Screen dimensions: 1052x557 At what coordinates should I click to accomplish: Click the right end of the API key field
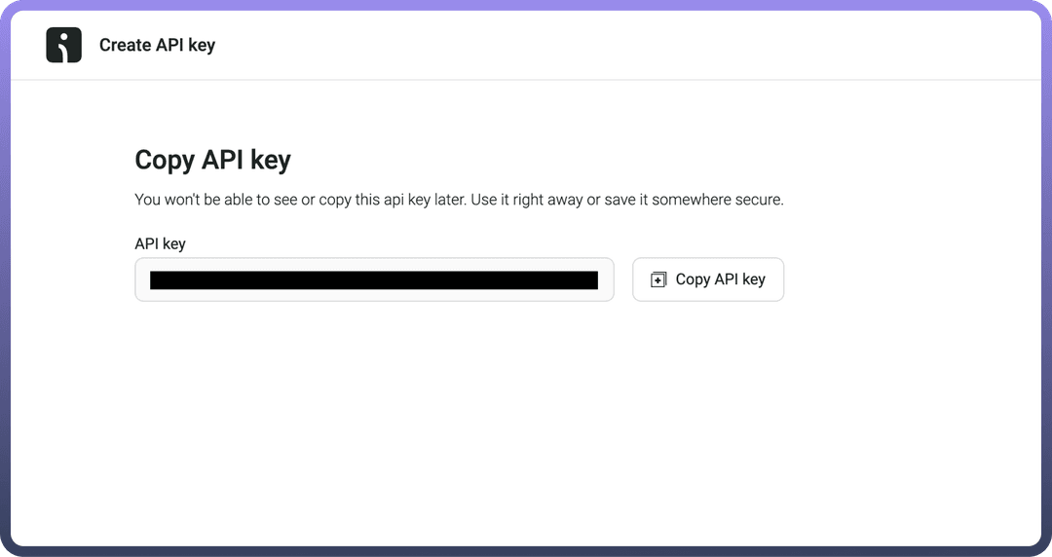point(606,279)
